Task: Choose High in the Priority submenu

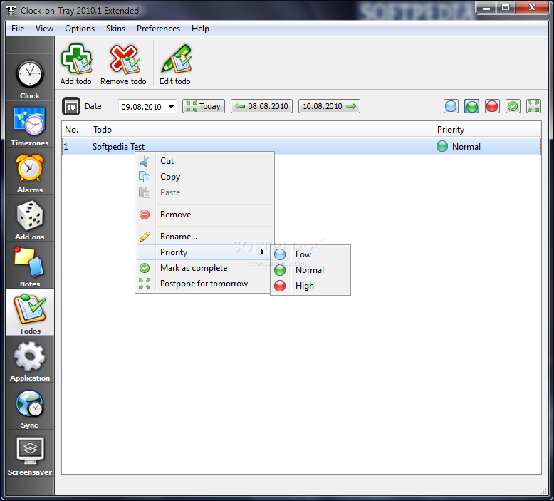Action: tap(310, 286)
